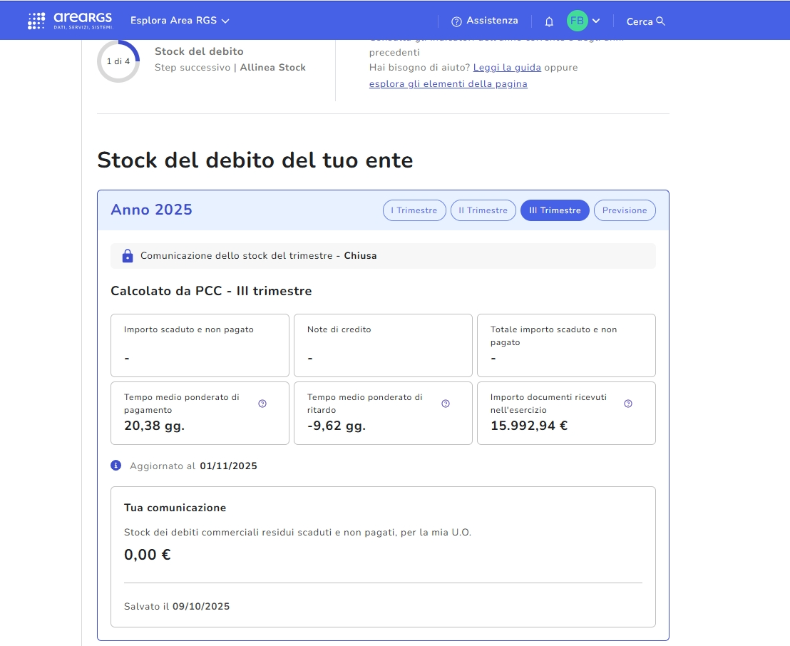Show help for Tempo medio ponderato di ritardo
Screen dimensions: 790x646
coord(446,404)
